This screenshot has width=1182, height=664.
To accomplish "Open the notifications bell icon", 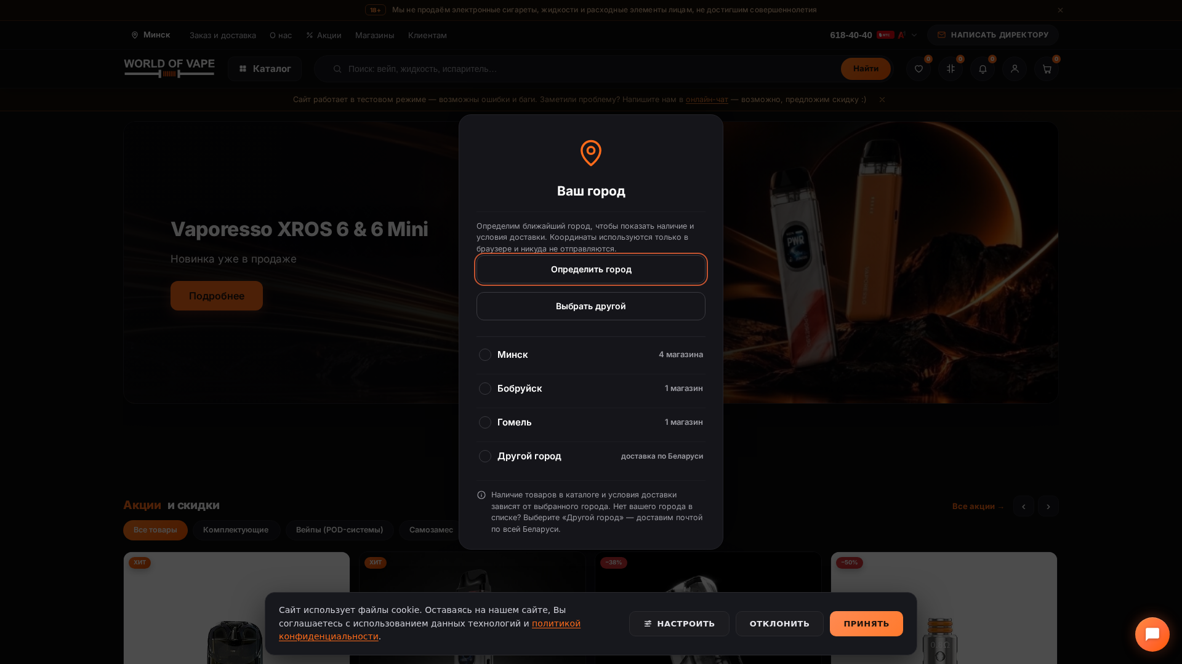I will (x=983, y=69).
